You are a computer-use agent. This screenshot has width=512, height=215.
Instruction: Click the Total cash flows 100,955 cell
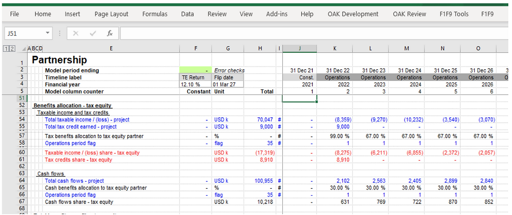click(264, 181)
